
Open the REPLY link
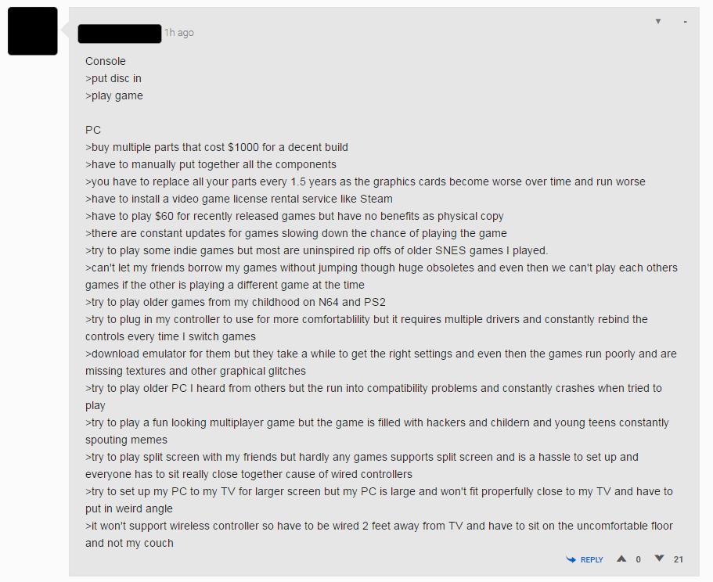coord(592,560)
